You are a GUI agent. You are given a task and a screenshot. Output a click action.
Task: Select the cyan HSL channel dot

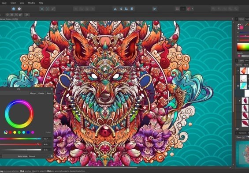pyautogui.click(x=24, y=132)
